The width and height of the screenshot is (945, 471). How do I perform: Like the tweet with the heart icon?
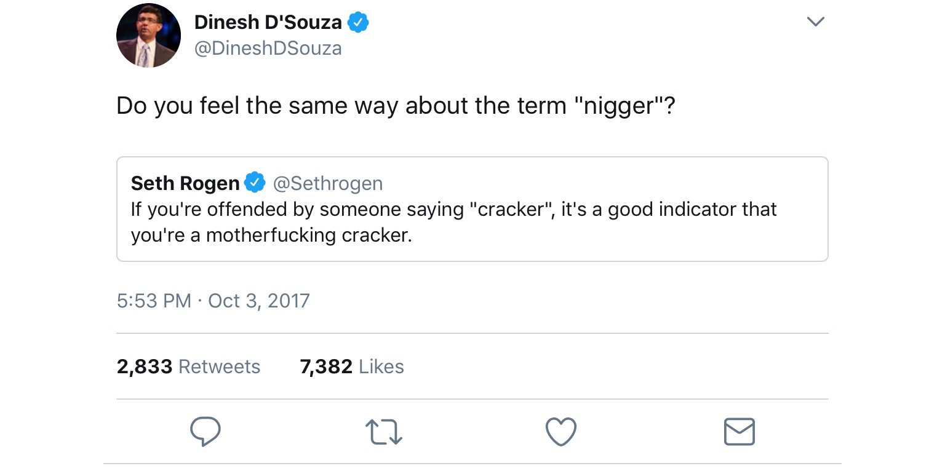(561, 431)
